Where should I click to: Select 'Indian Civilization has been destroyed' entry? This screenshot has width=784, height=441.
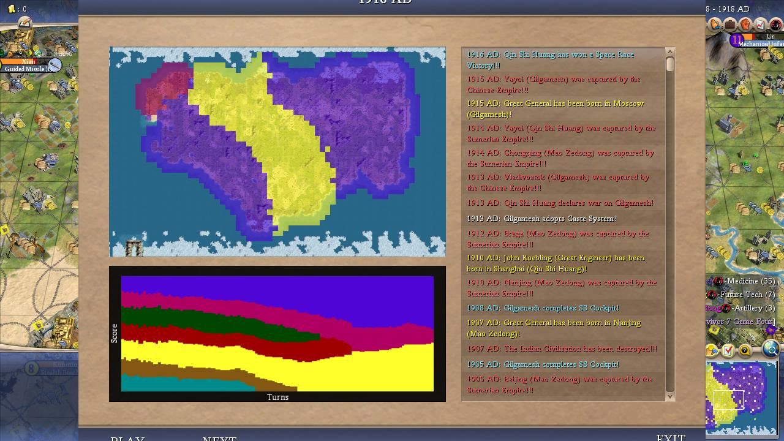tap(563, 349)
